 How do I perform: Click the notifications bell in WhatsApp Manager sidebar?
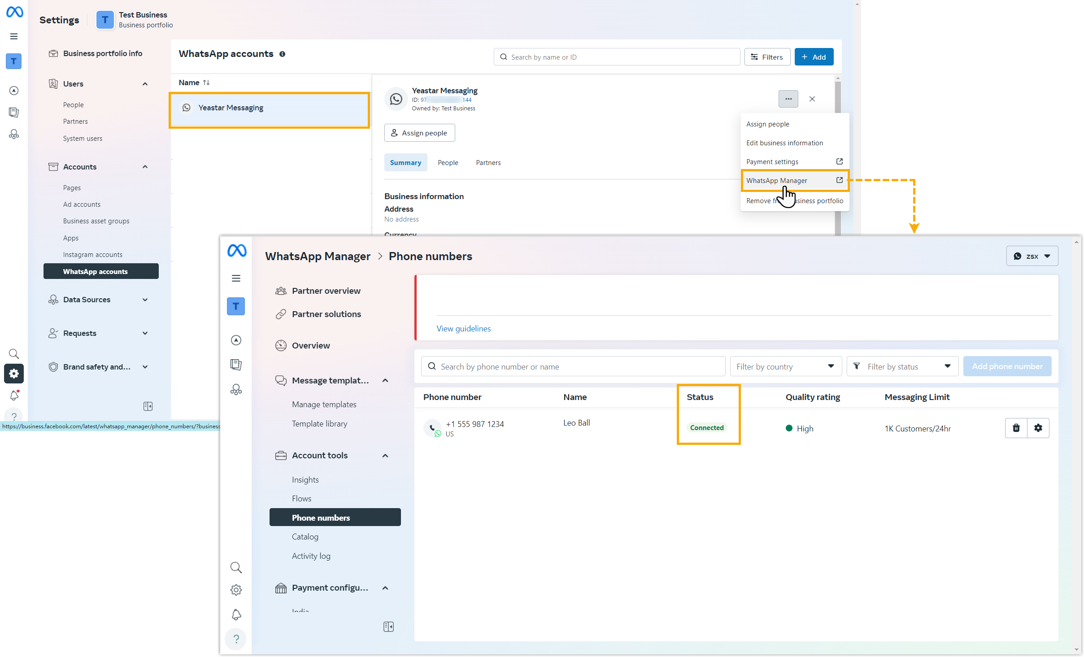click(236, 614)
